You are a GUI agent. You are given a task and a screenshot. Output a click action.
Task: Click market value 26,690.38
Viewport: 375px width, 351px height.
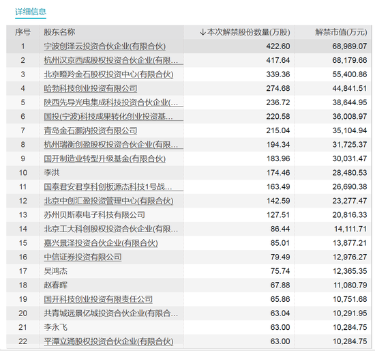(x=350, y=187)
